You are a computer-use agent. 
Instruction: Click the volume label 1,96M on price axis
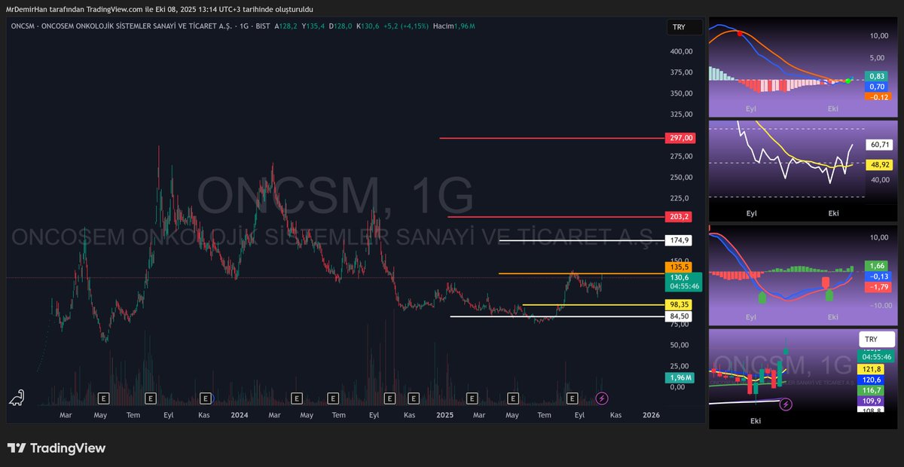click(x=679, y=377)
